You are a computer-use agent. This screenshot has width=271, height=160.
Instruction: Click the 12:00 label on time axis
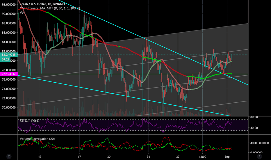pos(203,157)
